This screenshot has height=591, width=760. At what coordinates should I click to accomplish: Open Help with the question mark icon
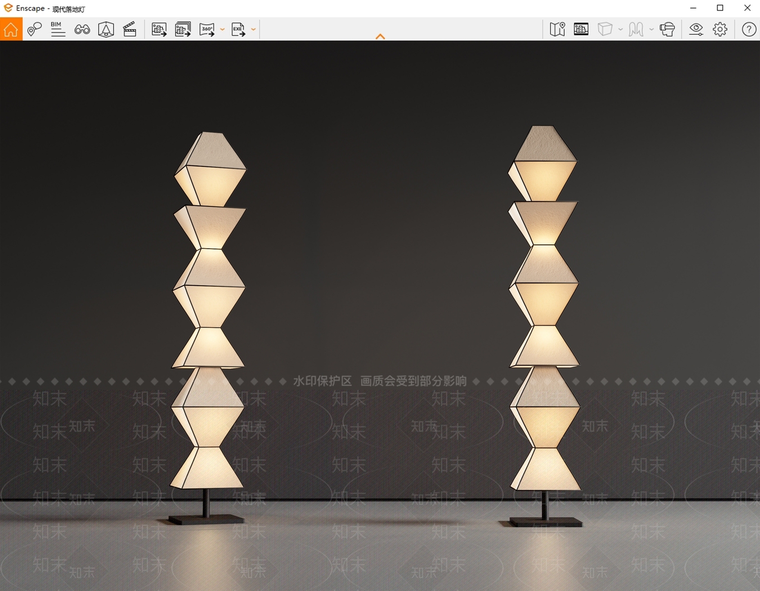coord(749,29)
